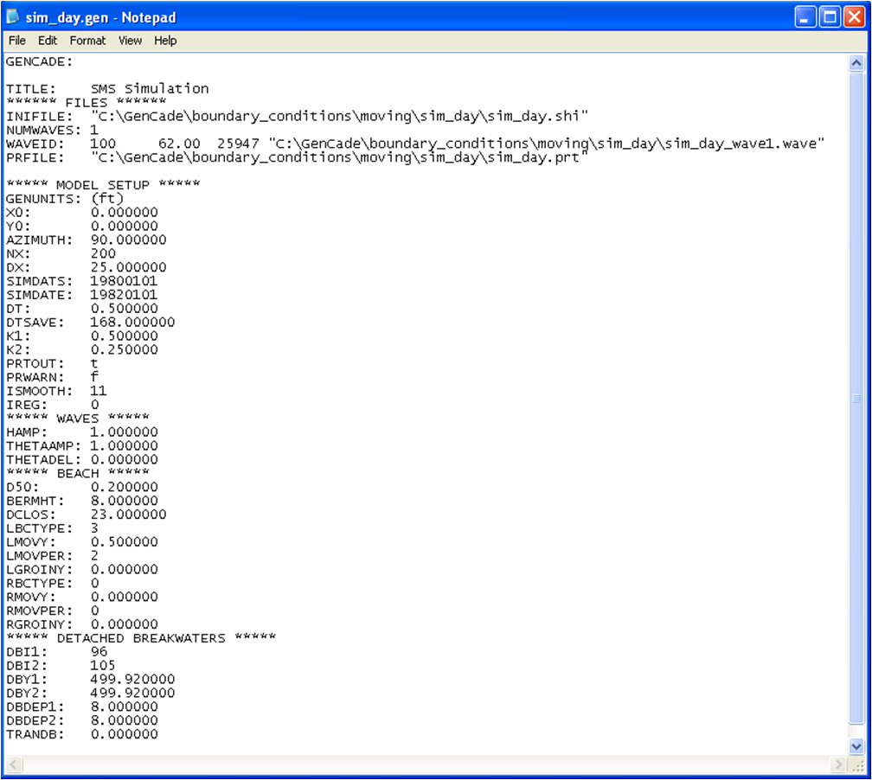Click the K1: 0.500000 line
Viewport: 872px width, 780px height.
[x=81, y=336]
